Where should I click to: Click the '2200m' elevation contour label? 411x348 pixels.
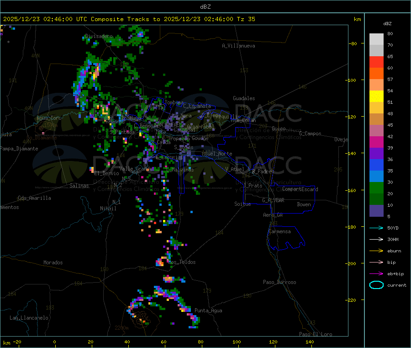(121, 328)
